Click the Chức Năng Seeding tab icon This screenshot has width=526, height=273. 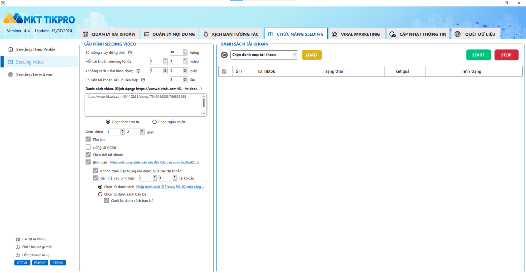(x=270, y=34)
